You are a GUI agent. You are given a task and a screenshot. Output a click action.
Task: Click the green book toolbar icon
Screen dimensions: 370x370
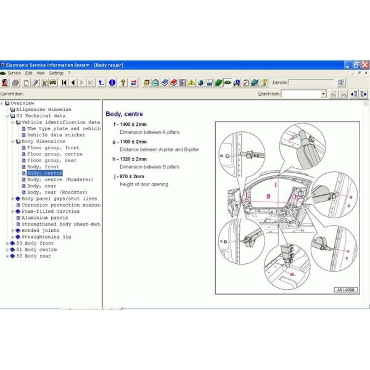click(x=218, y=83)
